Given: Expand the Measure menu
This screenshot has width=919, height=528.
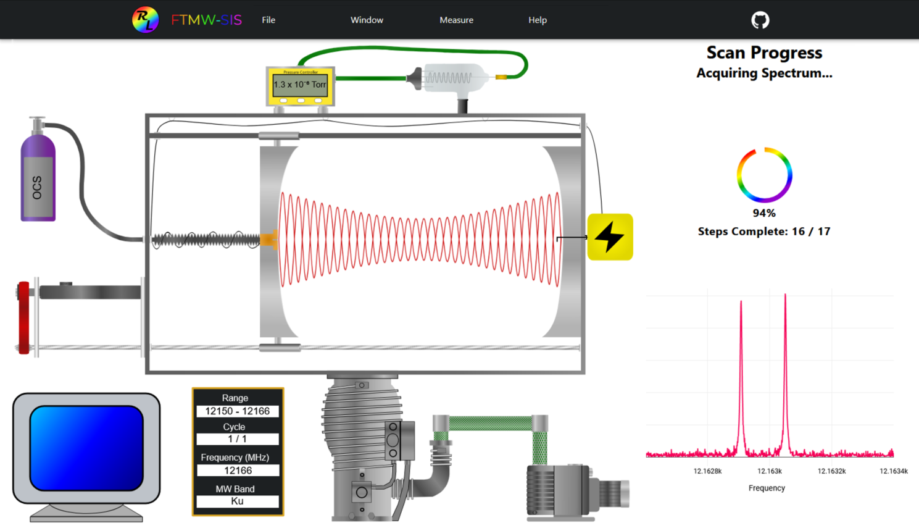Looking at the screenshot, I should coord(456,20).
